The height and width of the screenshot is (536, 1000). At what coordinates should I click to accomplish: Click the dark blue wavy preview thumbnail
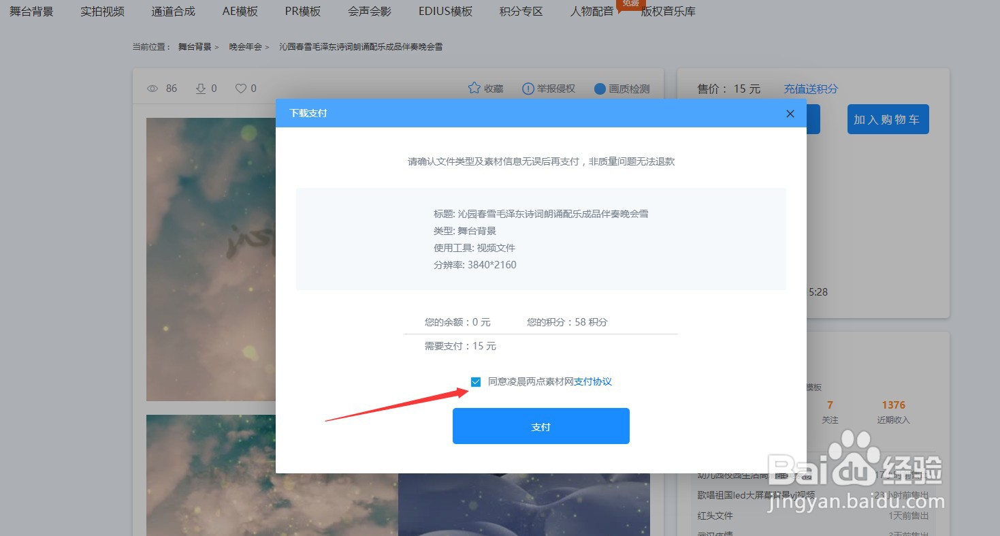[x=524, y=505]
